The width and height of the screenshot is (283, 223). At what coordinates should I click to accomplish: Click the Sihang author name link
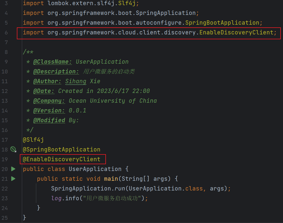click(x=76, y=81)
